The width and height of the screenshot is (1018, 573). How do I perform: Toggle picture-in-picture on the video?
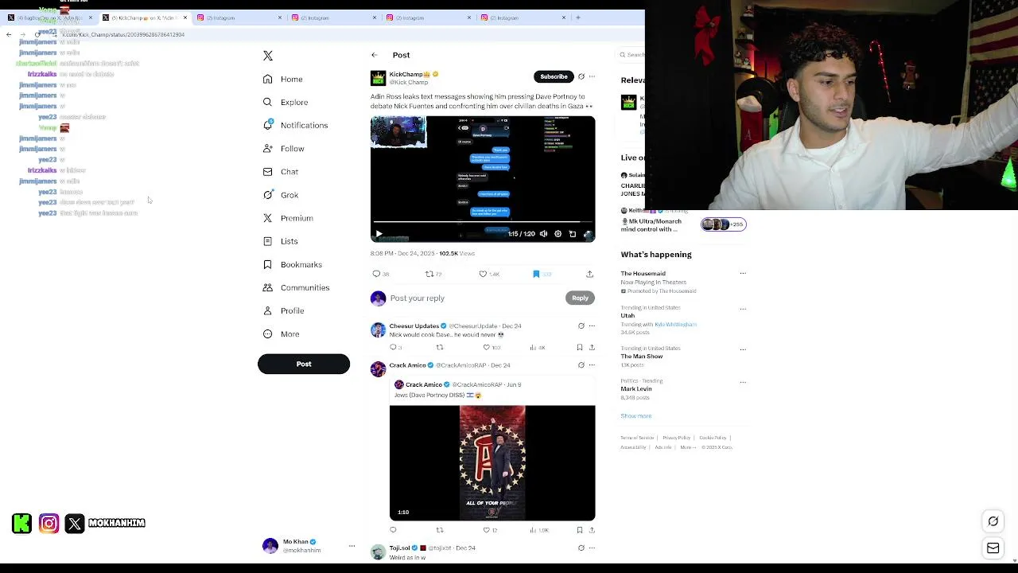573,234
